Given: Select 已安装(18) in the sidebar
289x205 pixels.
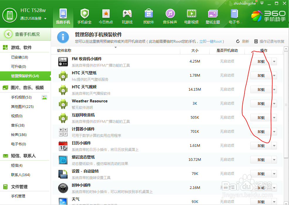Looking at the screenshot, I should pyautogui.click(x=20, y=57).
